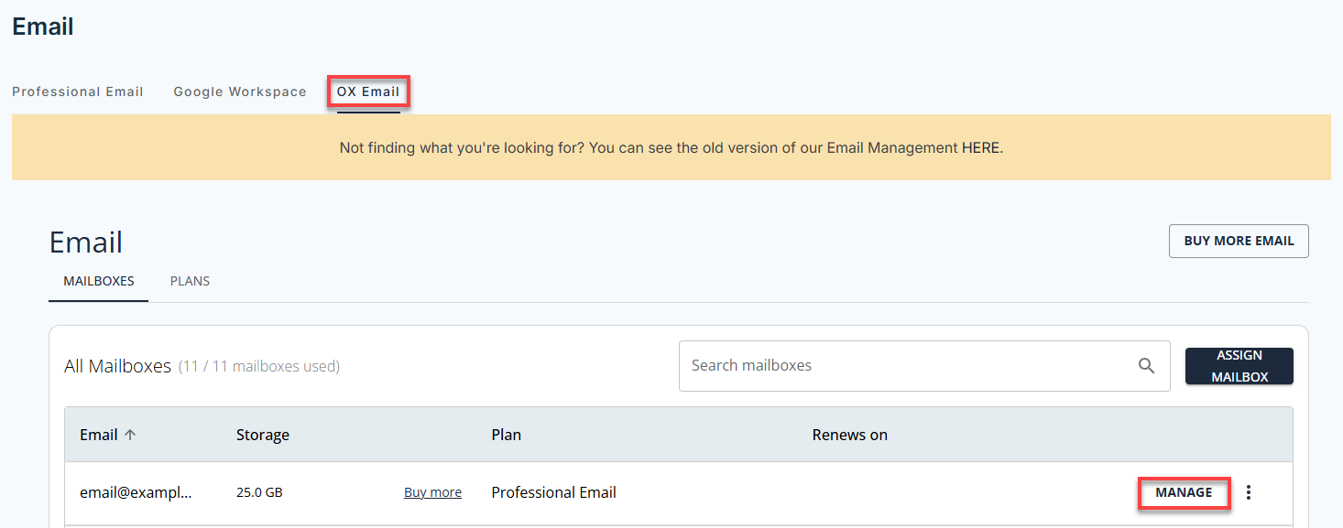Open the PLANS tab
Image resolution: width=1343 pixels, height=528 pixels.
click(x=190, y=281)
